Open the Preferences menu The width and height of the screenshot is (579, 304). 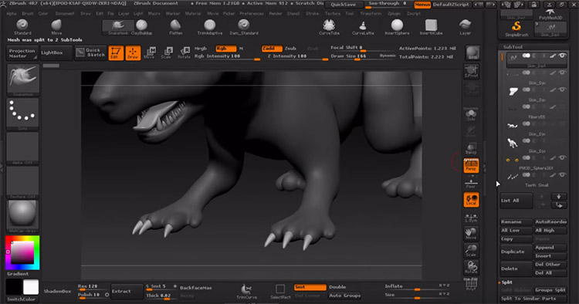[x=252, y=14]
